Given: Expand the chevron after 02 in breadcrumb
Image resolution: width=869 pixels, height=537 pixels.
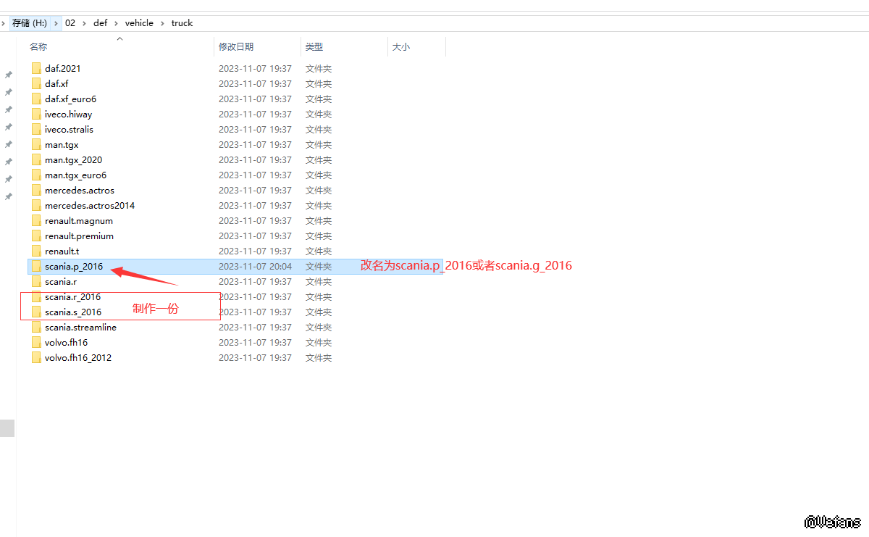Looking at the screenshot, I should click(85, 23).
